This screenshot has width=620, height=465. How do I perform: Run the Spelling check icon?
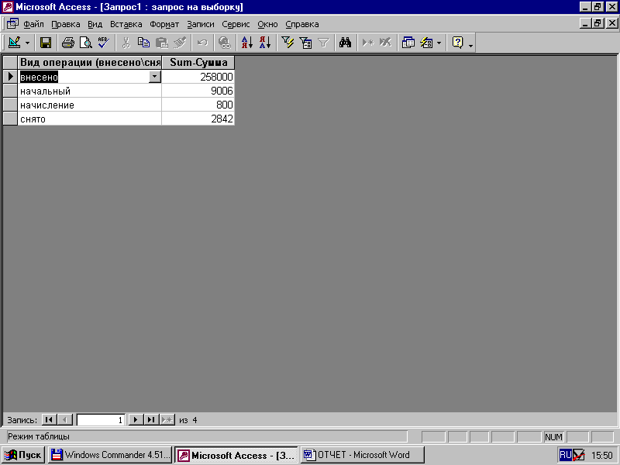click(104, 43)
